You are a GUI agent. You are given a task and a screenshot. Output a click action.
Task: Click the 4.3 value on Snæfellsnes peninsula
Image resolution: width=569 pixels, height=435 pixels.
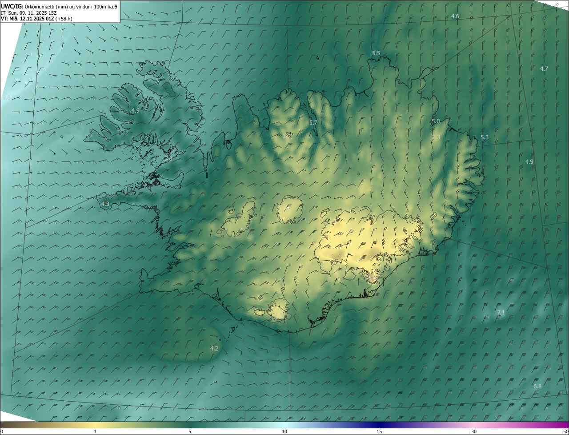coord(105,204)
